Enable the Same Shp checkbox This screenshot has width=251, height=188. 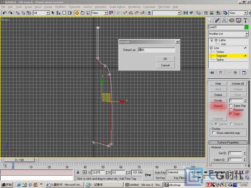(231, 105)
